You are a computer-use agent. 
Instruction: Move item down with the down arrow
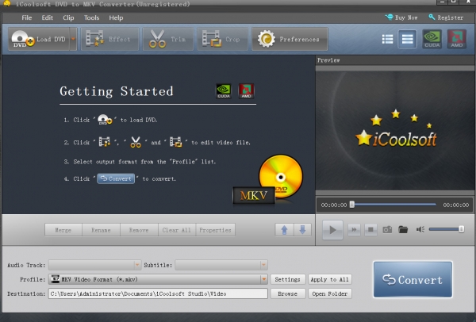tap(302, 230)
